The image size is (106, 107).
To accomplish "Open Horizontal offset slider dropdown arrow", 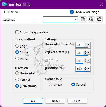I will (88, 45).
